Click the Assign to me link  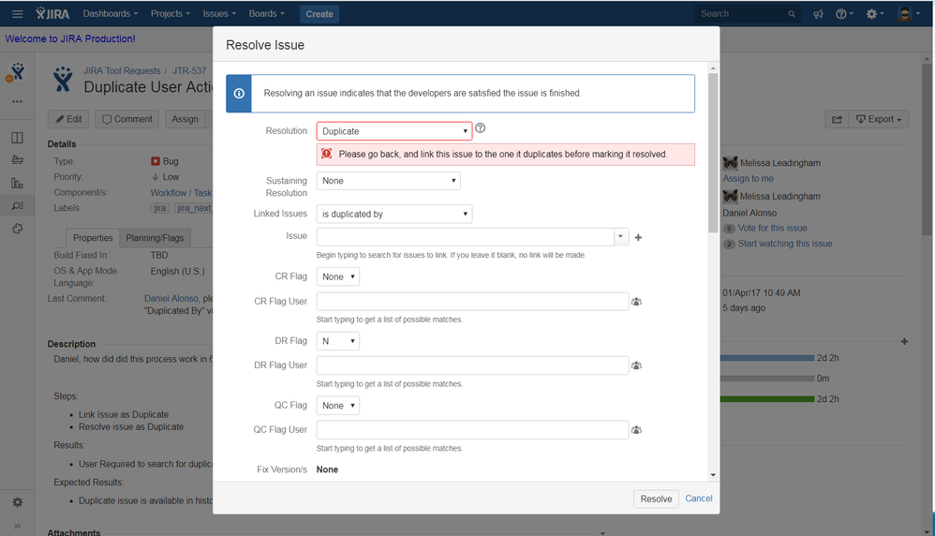tap(748, 178)
